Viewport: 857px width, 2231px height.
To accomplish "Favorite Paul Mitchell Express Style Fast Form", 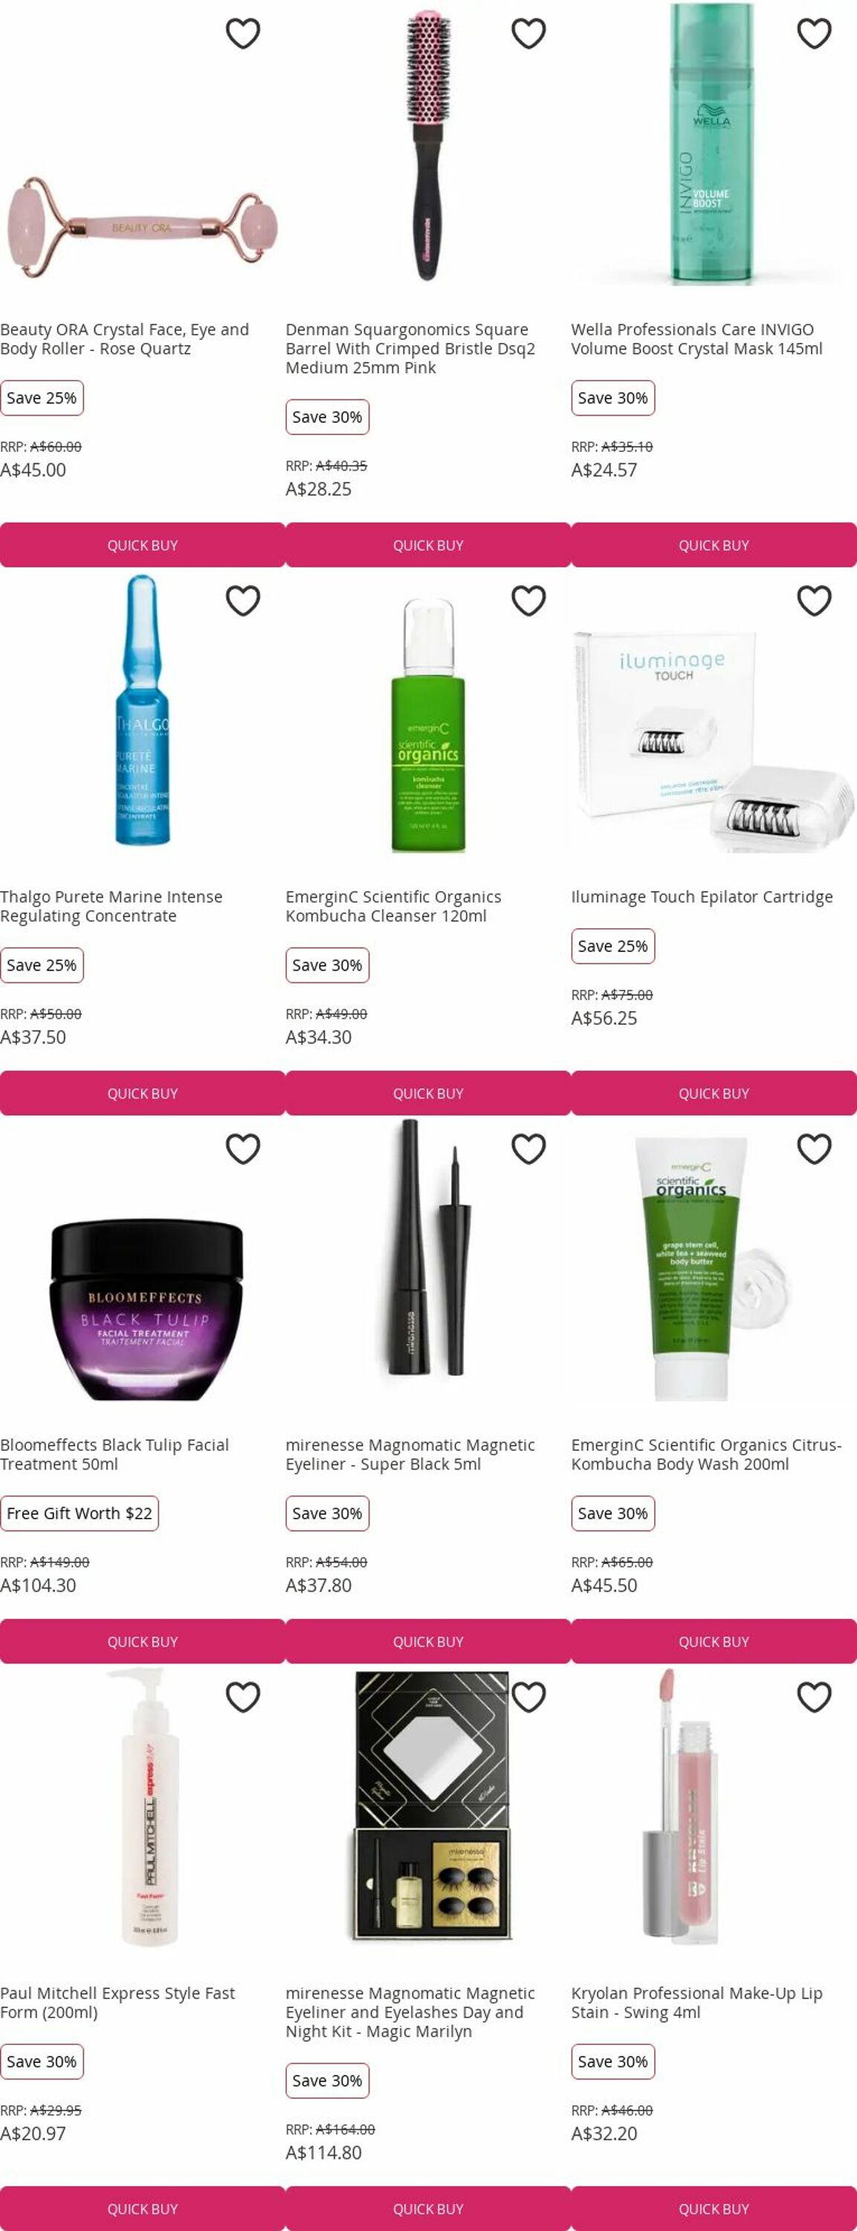I will point(242,1698).
